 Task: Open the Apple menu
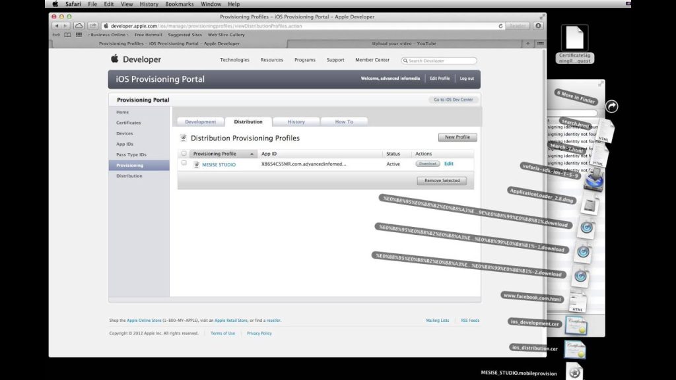click(55, 4)
